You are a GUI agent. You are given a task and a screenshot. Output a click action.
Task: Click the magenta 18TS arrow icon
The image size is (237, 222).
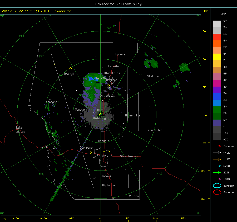pyautogui.click(x=217, y=179)
